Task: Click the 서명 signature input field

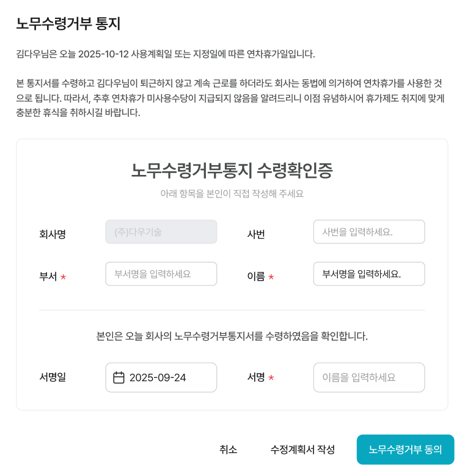Action: click(x=369, y=377)
